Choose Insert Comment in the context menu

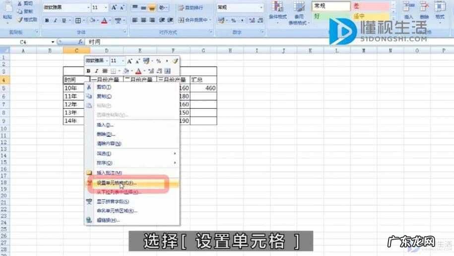point(132,173)
